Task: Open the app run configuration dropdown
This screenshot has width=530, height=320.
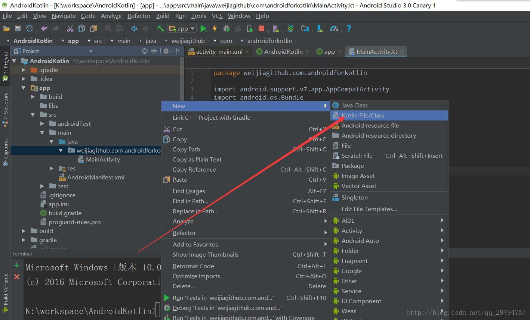Action: click(182, 28)
